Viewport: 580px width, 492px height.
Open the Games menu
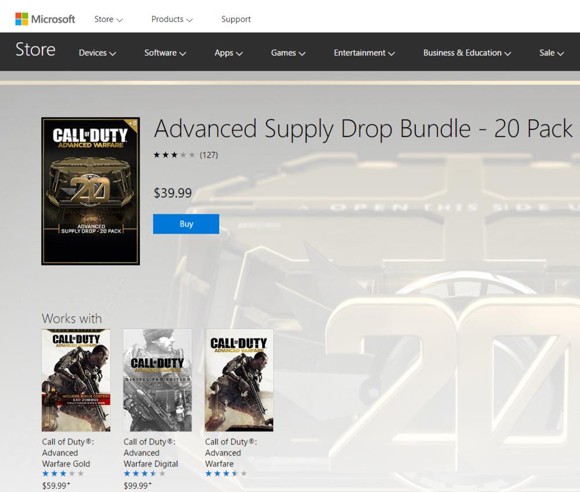(x=288, y=53)
